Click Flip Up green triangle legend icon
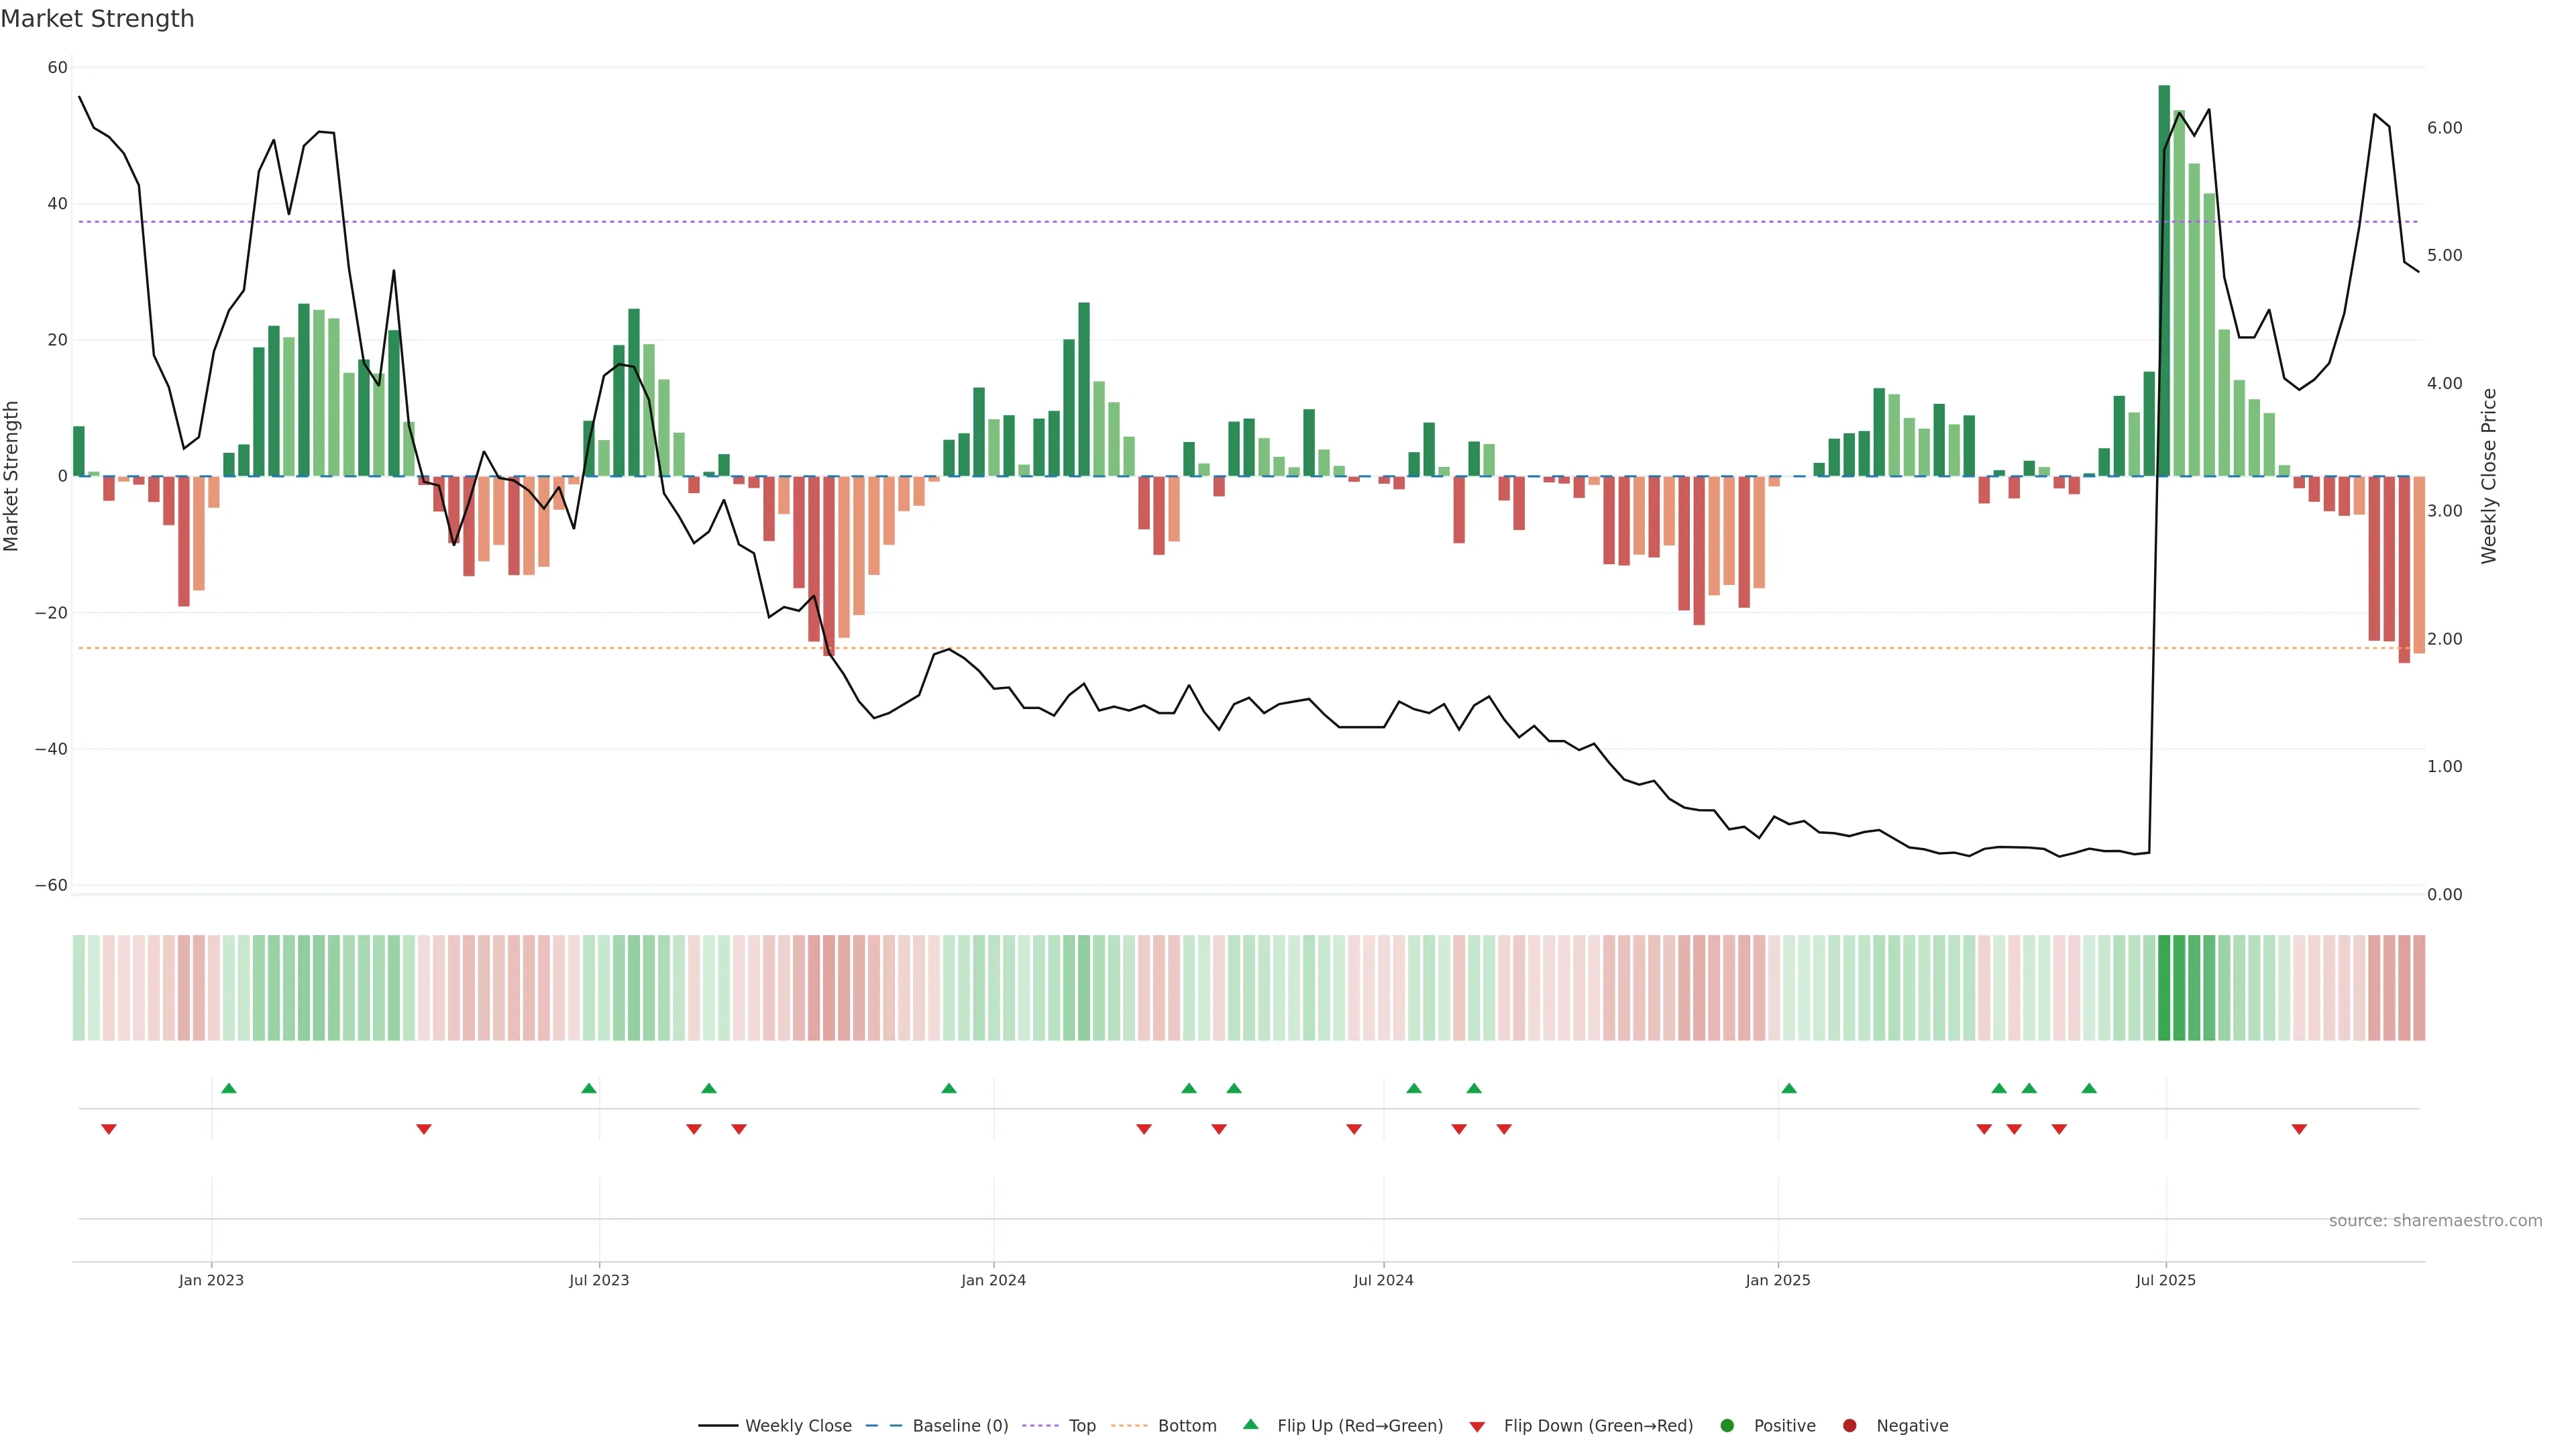Viewport: 2576px width, 1449px height. 1250,1424
